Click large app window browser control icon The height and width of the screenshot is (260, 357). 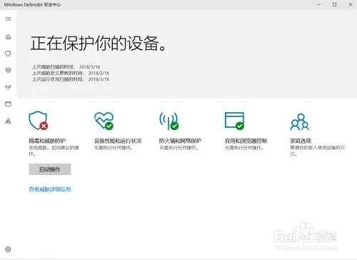pos(235,121)
